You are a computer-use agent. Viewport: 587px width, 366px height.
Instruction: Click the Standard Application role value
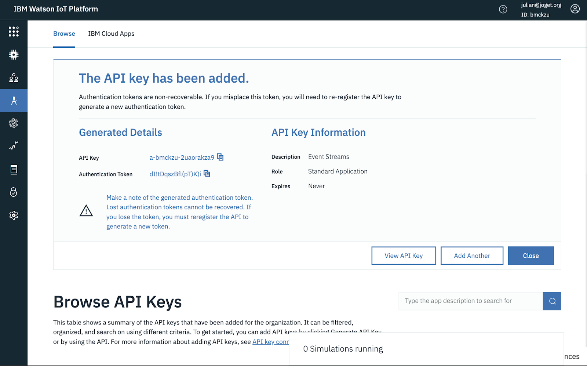coord(338,171)
